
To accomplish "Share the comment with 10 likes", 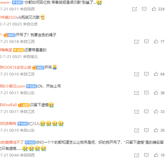I will pyautogui.click(x=136, y=155).
